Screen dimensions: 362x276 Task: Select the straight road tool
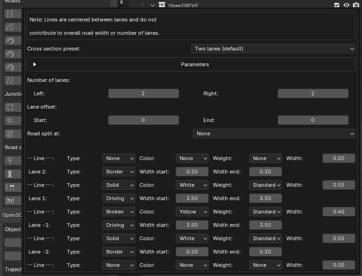(13, 14)
